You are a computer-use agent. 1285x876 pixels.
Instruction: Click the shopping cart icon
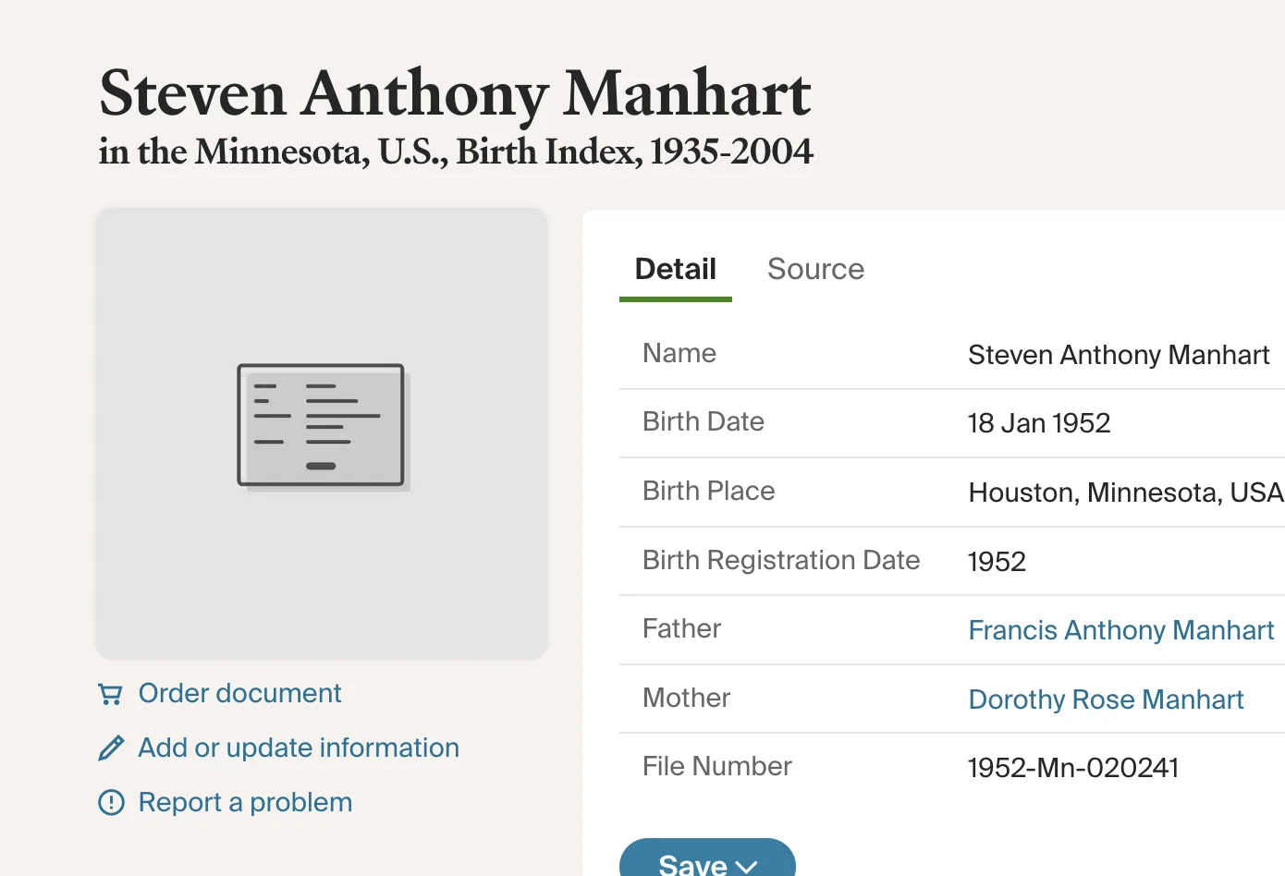point(111,694)
